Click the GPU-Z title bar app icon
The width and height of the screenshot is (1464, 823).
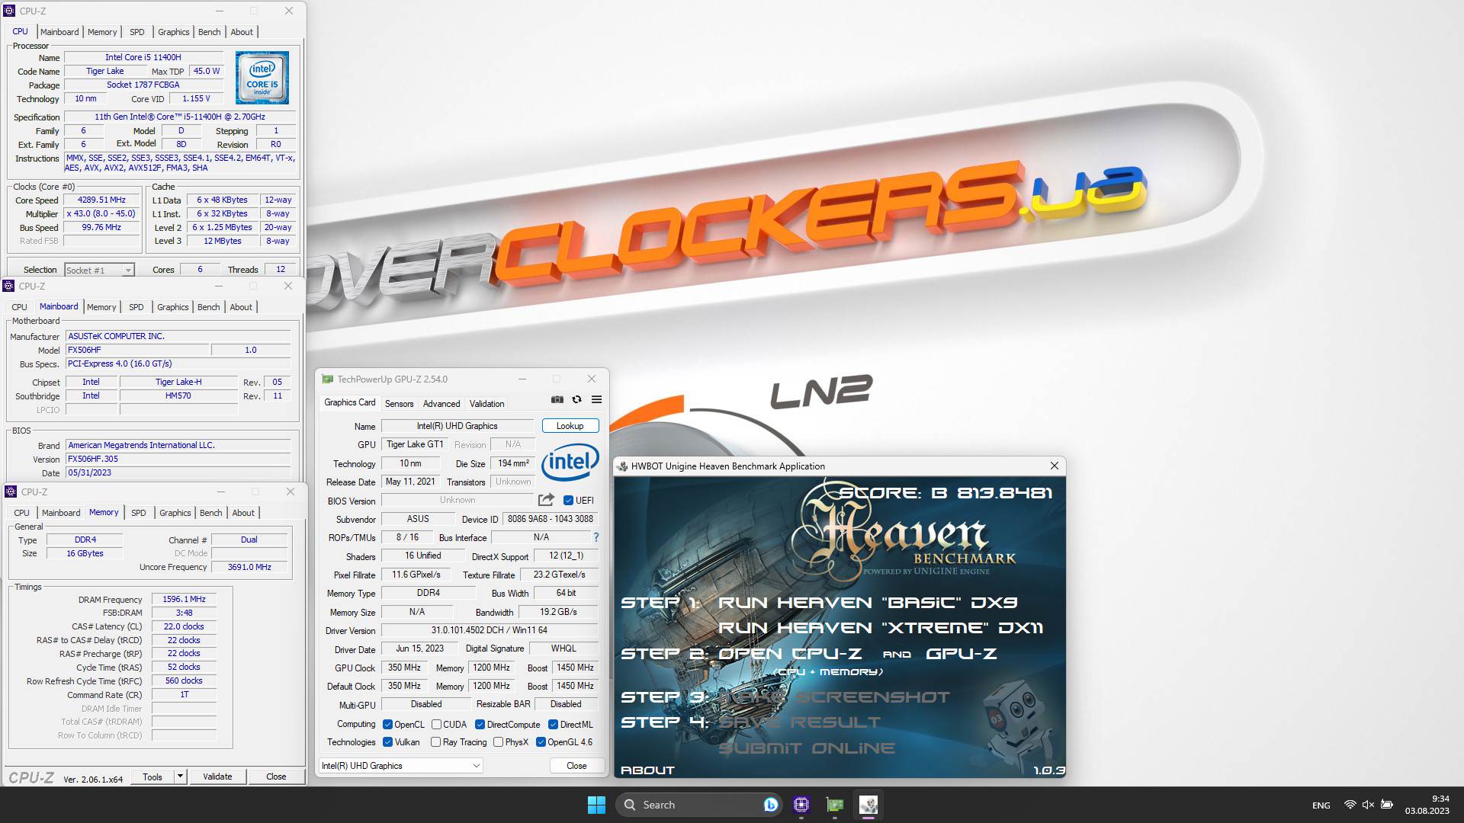click(x=328, y=379)
